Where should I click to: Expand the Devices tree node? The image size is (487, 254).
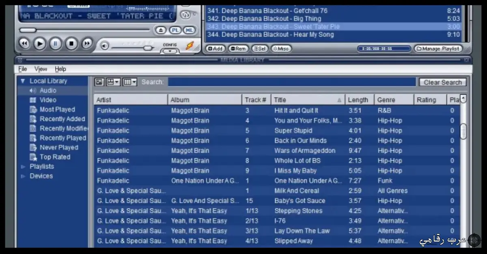click(23, 176)
